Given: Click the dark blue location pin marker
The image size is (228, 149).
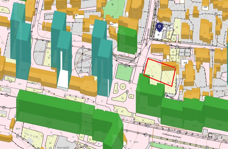Looking at the screenshot, I should 160,27.
